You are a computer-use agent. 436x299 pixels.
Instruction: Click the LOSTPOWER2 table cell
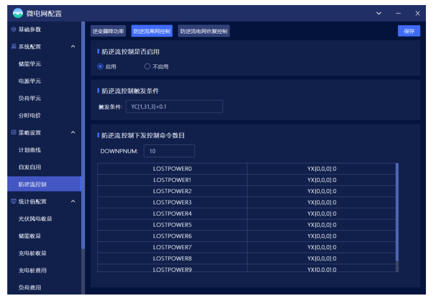click(x=172, y=191)
